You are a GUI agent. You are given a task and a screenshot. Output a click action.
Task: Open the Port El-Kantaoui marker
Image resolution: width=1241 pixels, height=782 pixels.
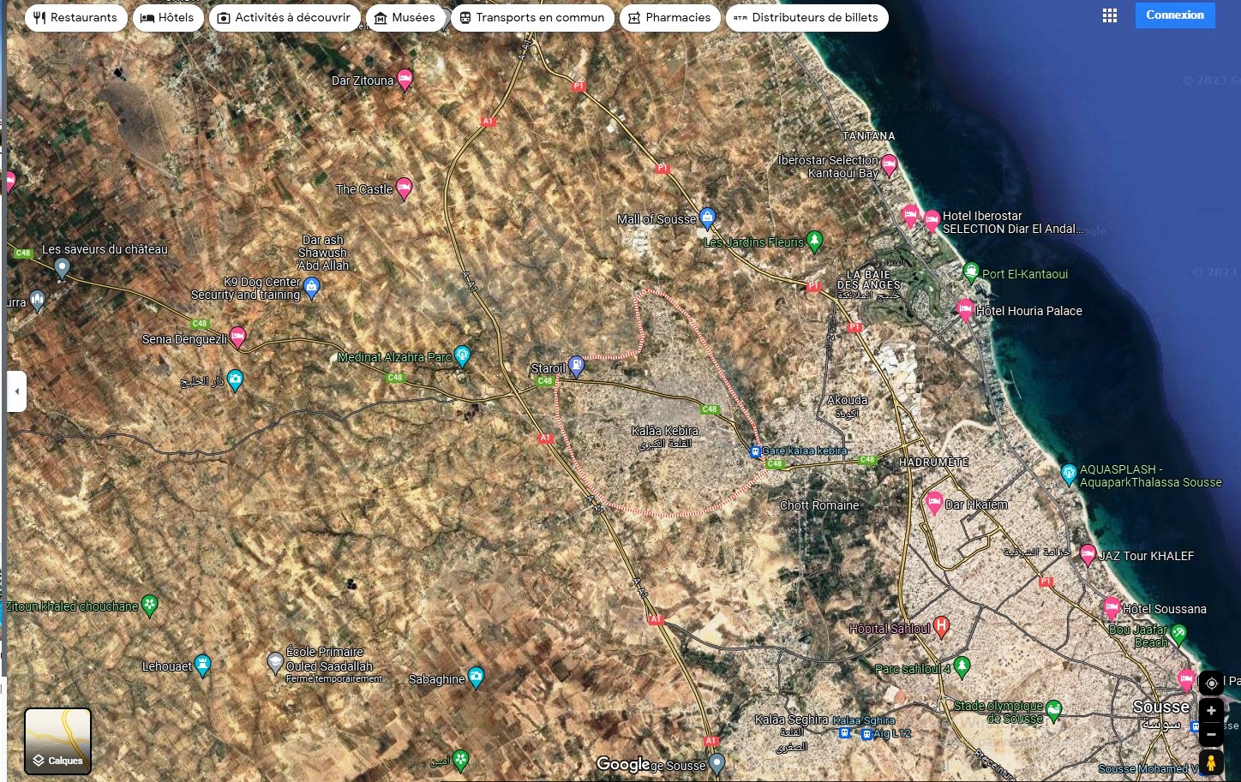tap(971, 272)
